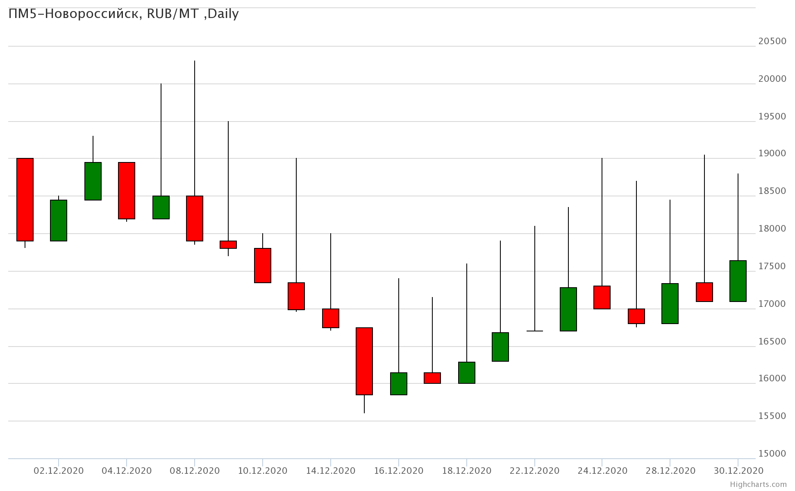Image resolution: width=795 pixels, height=491 pixels.
Task: Click the red candle at 24.12.2020
Action: click(x=602, y=297)
